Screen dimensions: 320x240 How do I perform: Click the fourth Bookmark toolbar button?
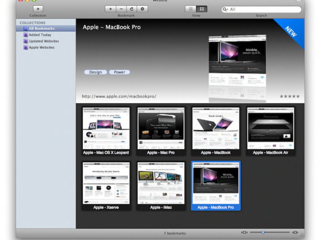(143, 9)
